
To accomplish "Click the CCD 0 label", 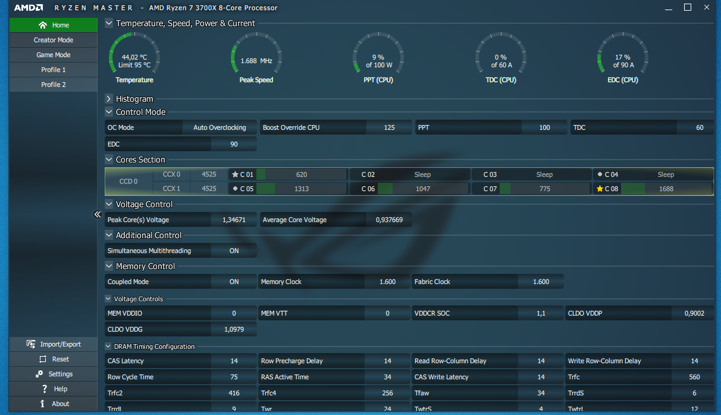I will pyautogui.click(x=128, y=182).
